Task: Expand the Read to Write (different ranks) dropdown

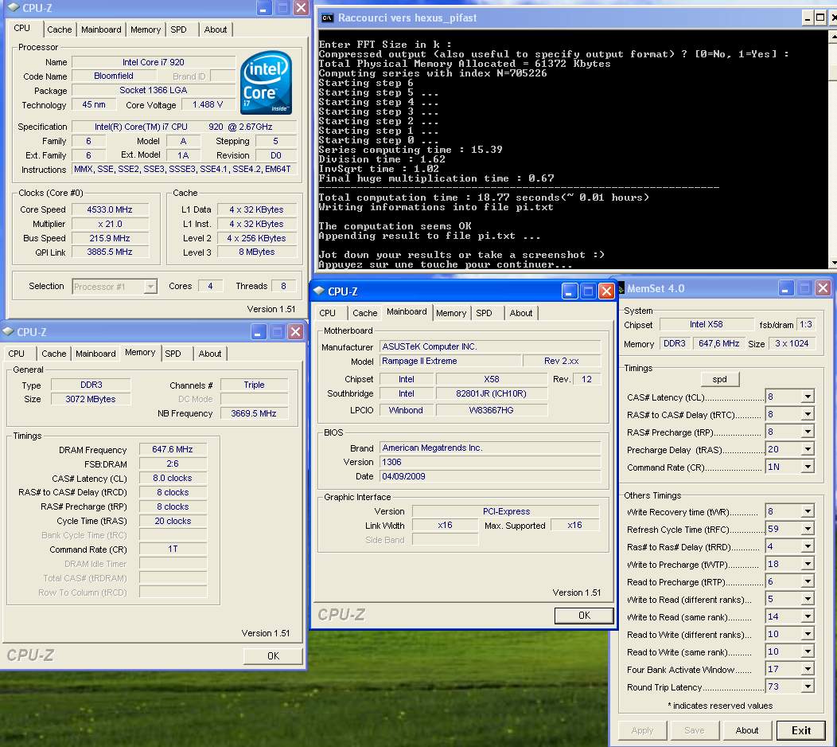Action: coord(807,634)
